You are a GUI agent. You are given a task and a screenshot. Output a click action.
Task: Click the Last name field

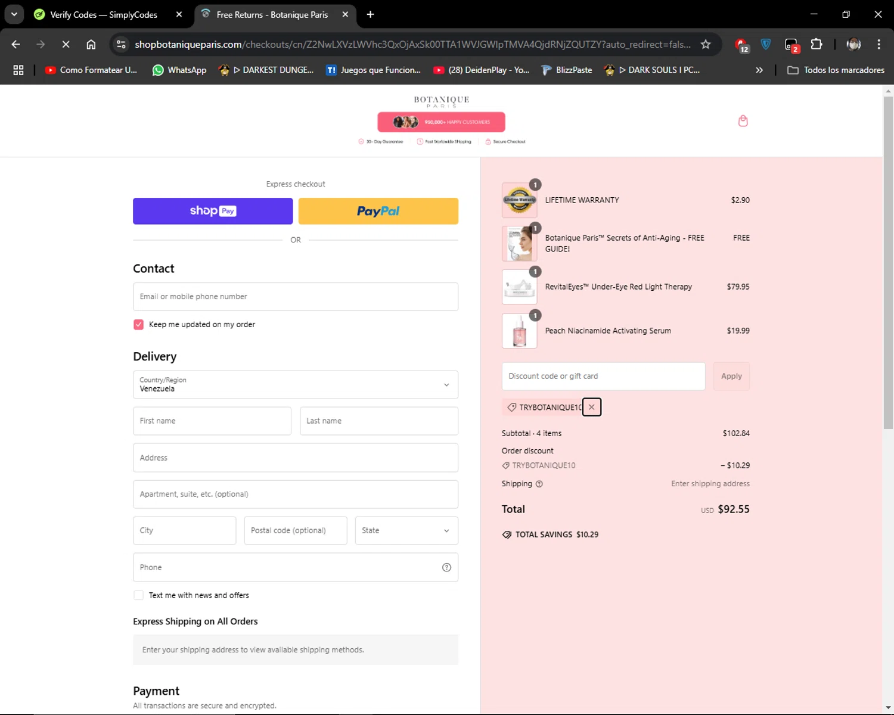tap(379, 421)
